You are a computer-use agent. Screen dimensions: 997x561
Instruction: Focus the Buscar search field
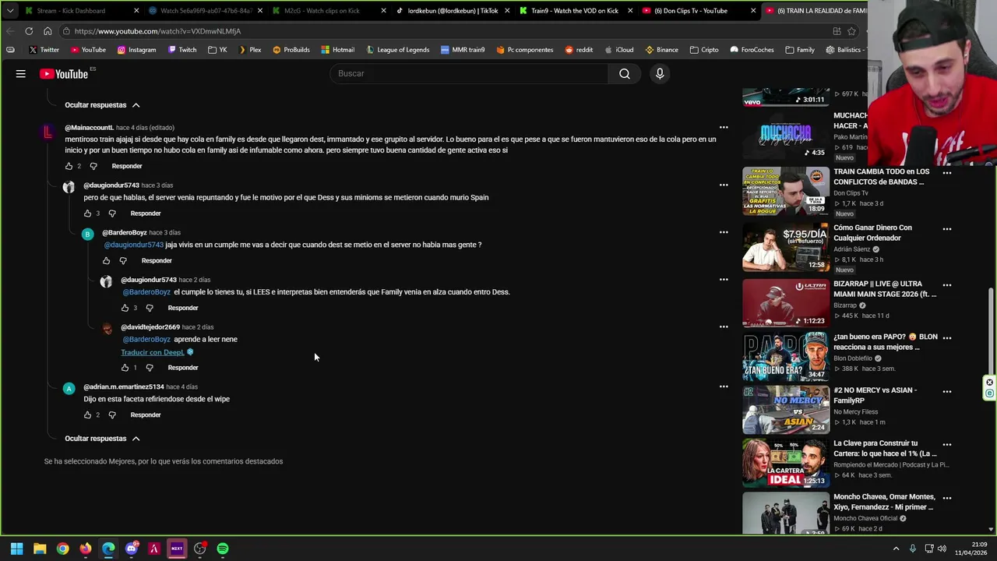469,73
